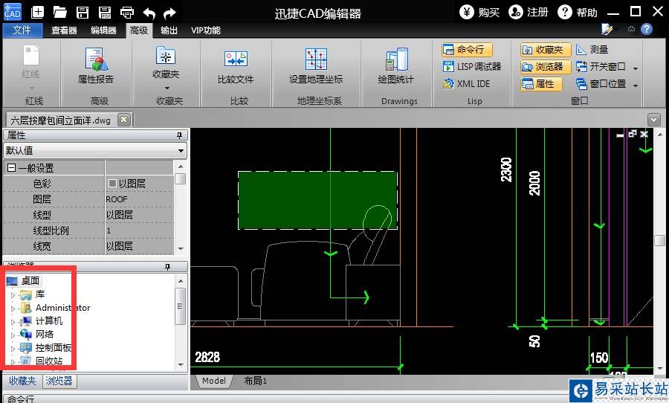This screenshot has width=669, height=403.
Task: Switch to the Model layout tab
Action: coord(214,381)
